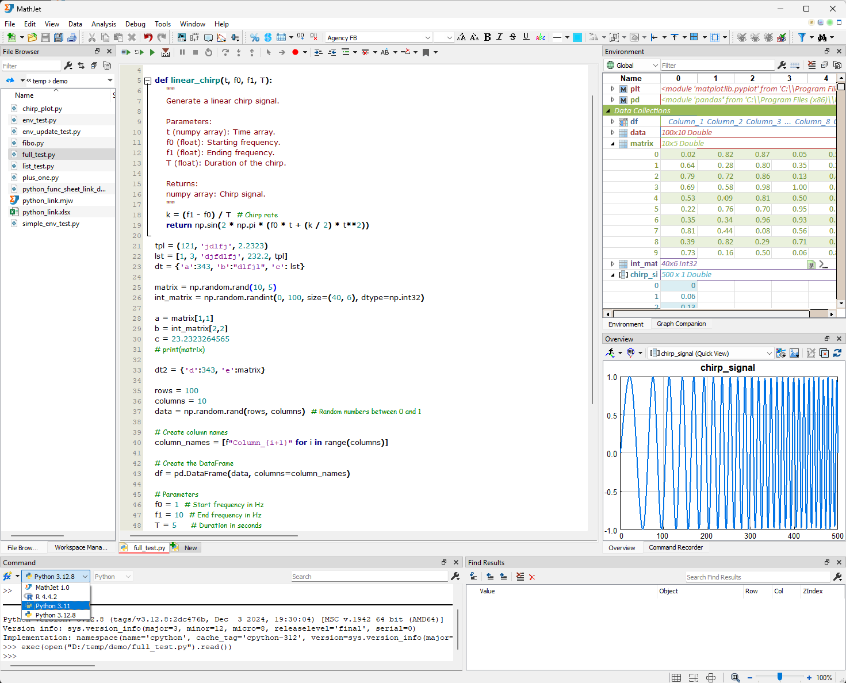Click the blue filter funnel icon
This screenshot has height=683, width=846.
(x=802, y=37)
